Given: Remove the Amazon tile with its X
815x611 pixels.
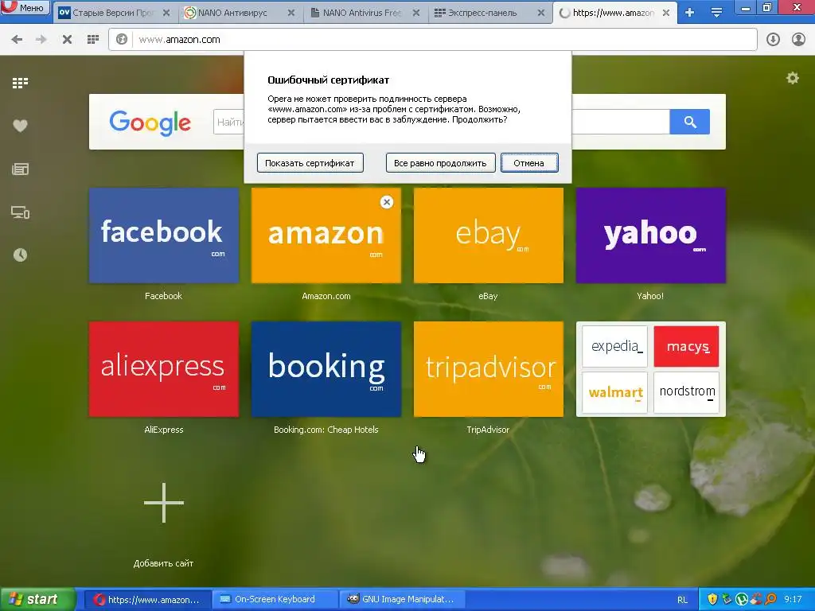Looking at the screenshot, I should pos(386,202).
